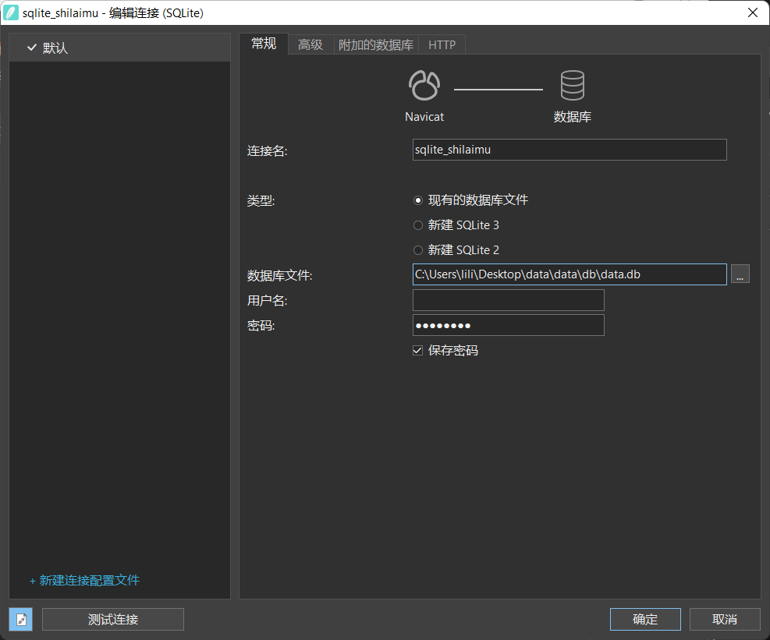770x640 pixels.
Task: Click the bottom-left connection profile icon
Action: point(21,619)
